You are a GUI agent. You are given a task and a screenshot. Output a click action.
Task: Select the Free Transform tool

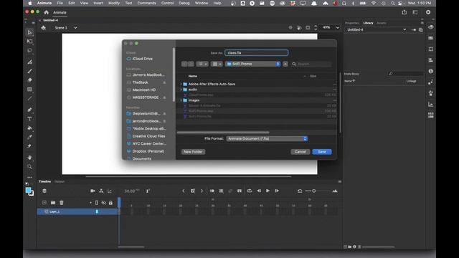coord(29,42)
